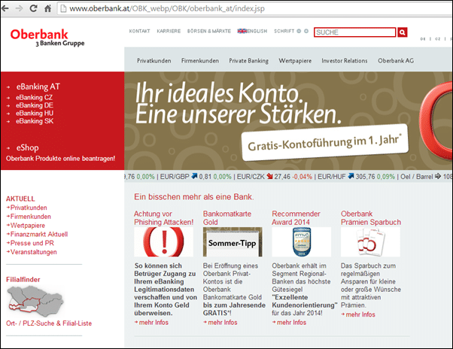The image size is (453, 349).
Task: Click the red search magnifier button
Action: pyautogui.click(x=402, y=32)
